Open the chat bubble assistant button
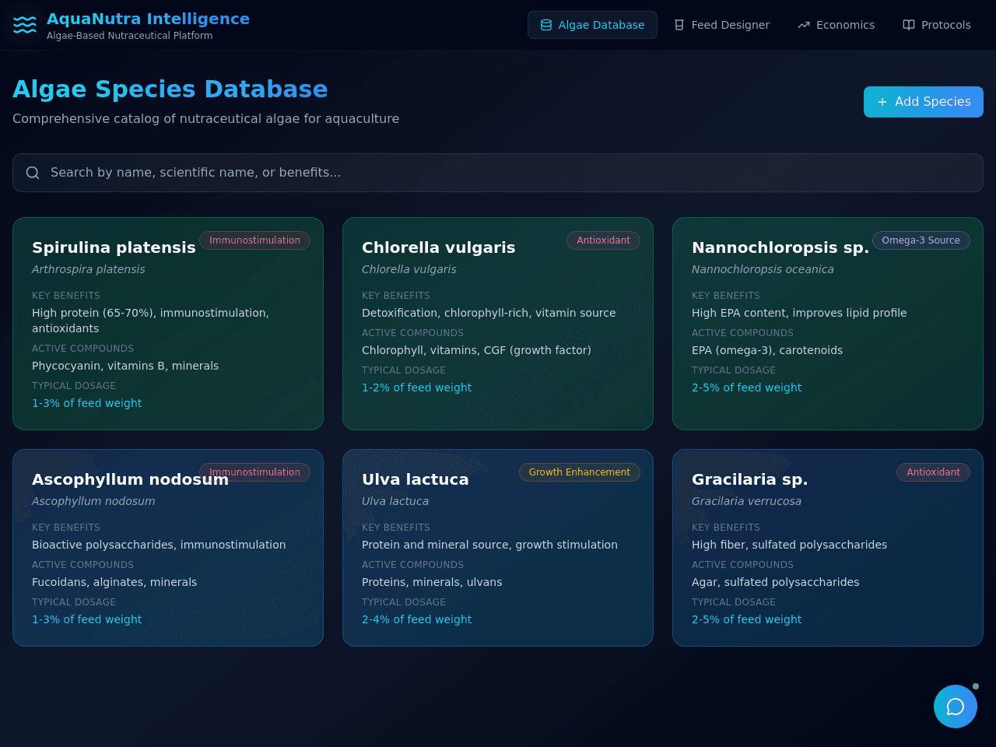Image resolution: width=996 pixels, height=747 pixels. pyautogui.click(x=956, y=707)
